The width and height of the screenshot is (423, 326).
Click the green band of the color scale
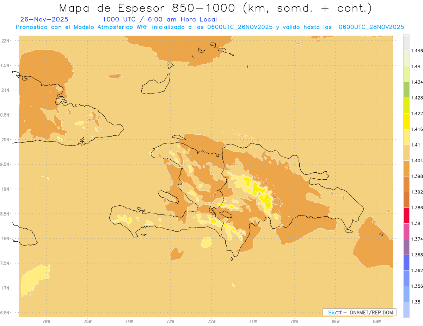(x=406, y=90)
